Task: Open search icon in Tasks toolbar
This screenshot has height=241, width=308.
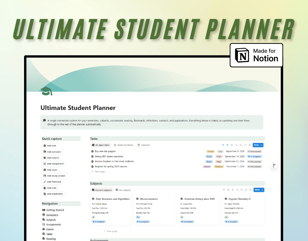Action: tap(241, 145)
